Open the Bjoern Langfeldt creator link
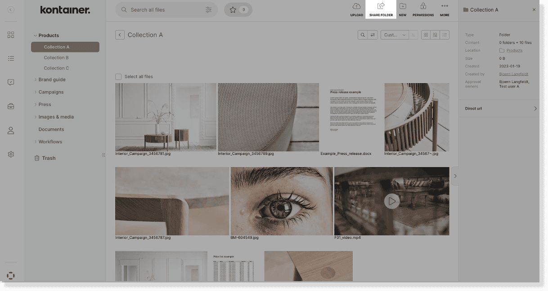This screenshot has height=291, width=548. (513, 74)
